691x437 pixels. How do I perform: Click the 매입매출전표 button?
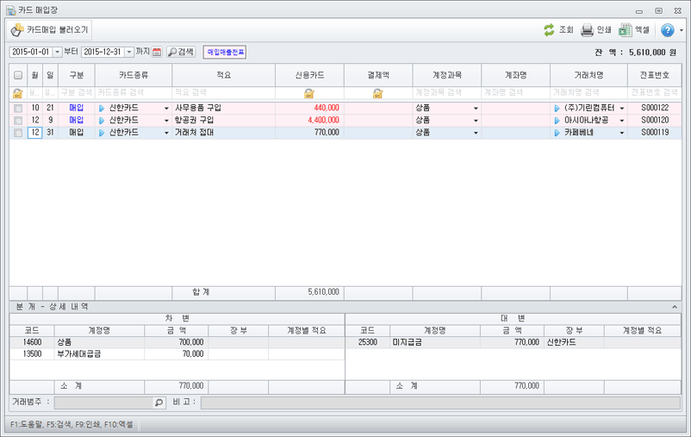[225, 53]
